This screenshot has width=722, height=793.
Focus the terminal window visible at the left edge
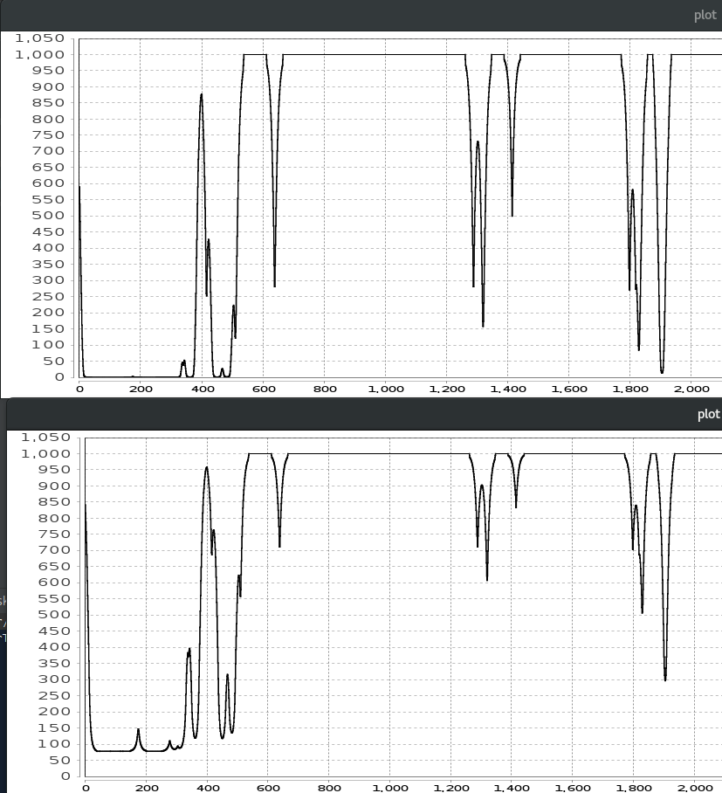point(3,611)
